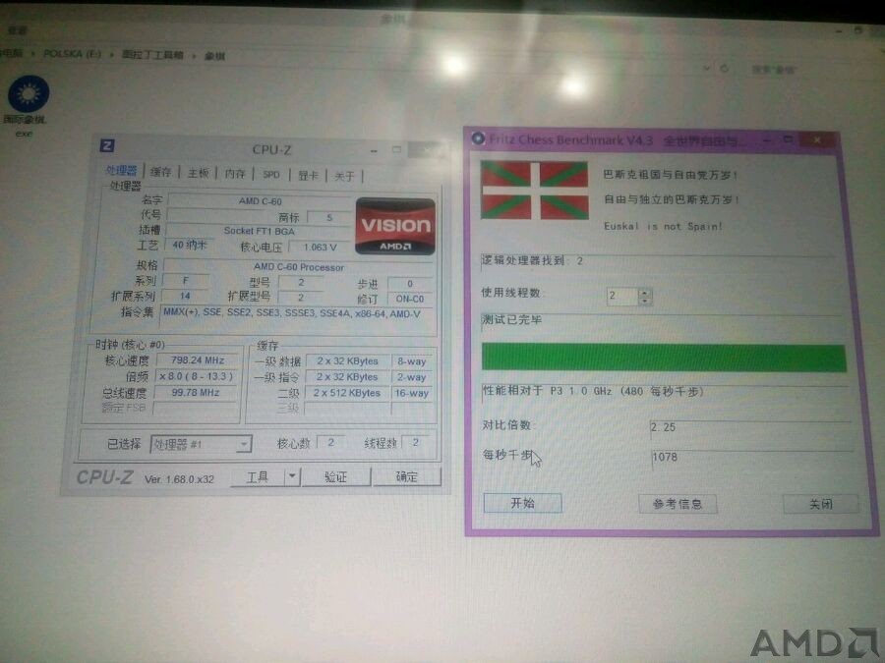Open the 国际象棋 exe file icon
885x663 pixels.
click(28, 107)
